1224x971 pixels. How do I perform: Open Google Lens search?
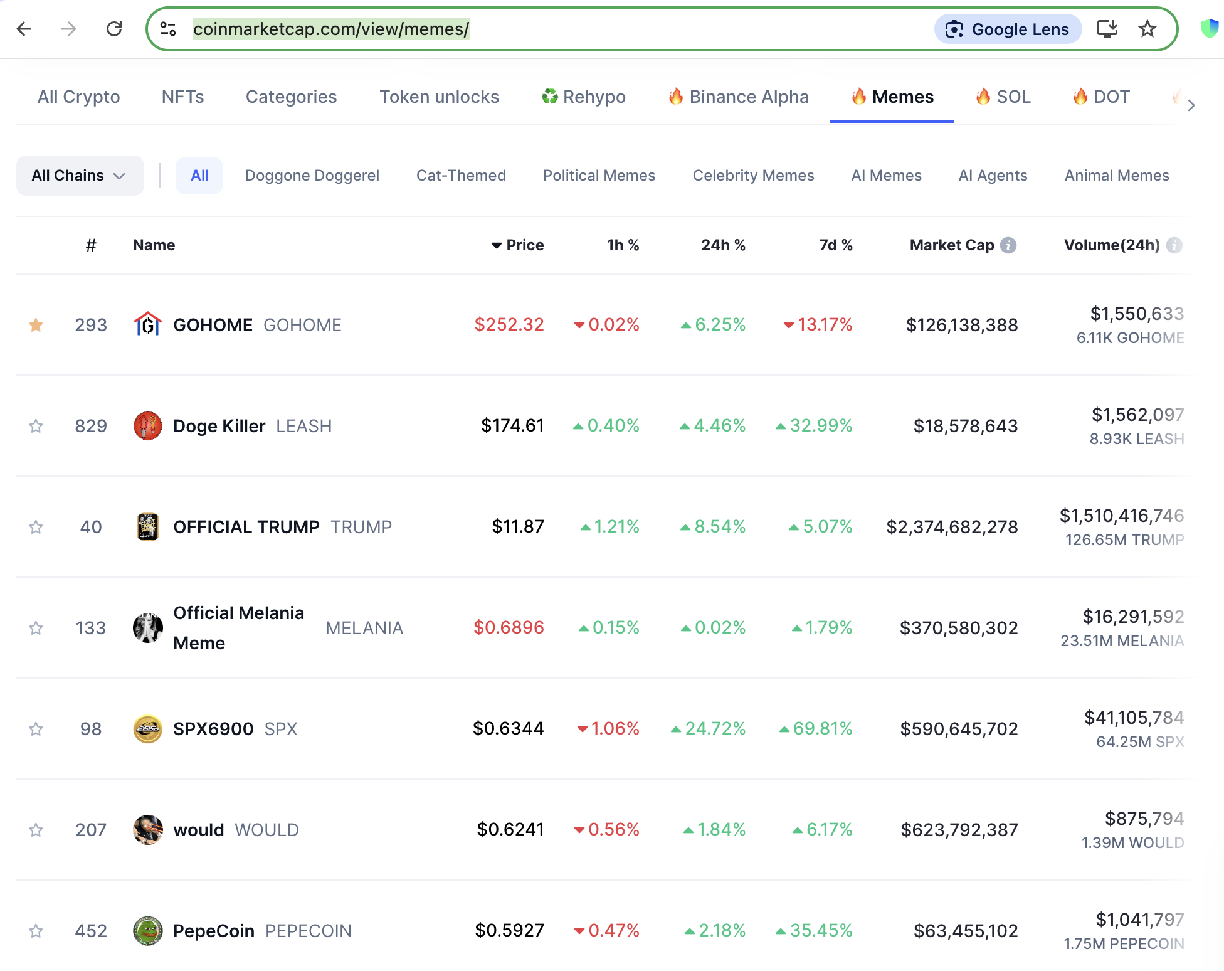point(1008,29)
